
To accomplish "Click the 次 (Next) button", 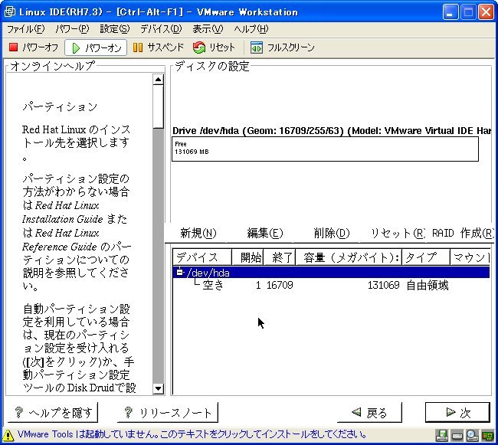I will [x=458, y=413].
